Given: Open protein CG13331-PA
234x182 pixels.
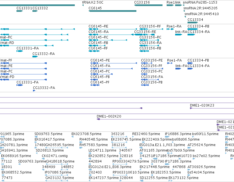Looking at the screenshot, I should click(x=27, y=83).
